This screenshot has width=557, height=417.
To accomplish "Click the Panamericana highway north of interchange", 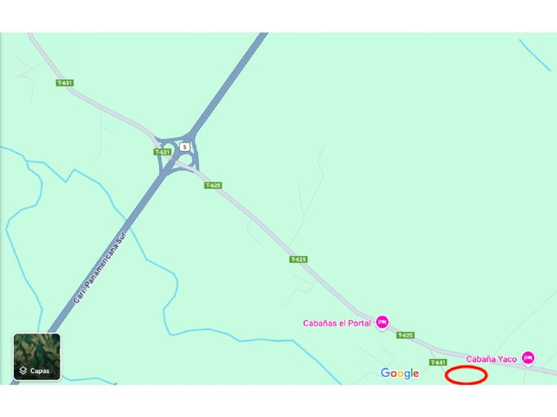I will (231, 82).
